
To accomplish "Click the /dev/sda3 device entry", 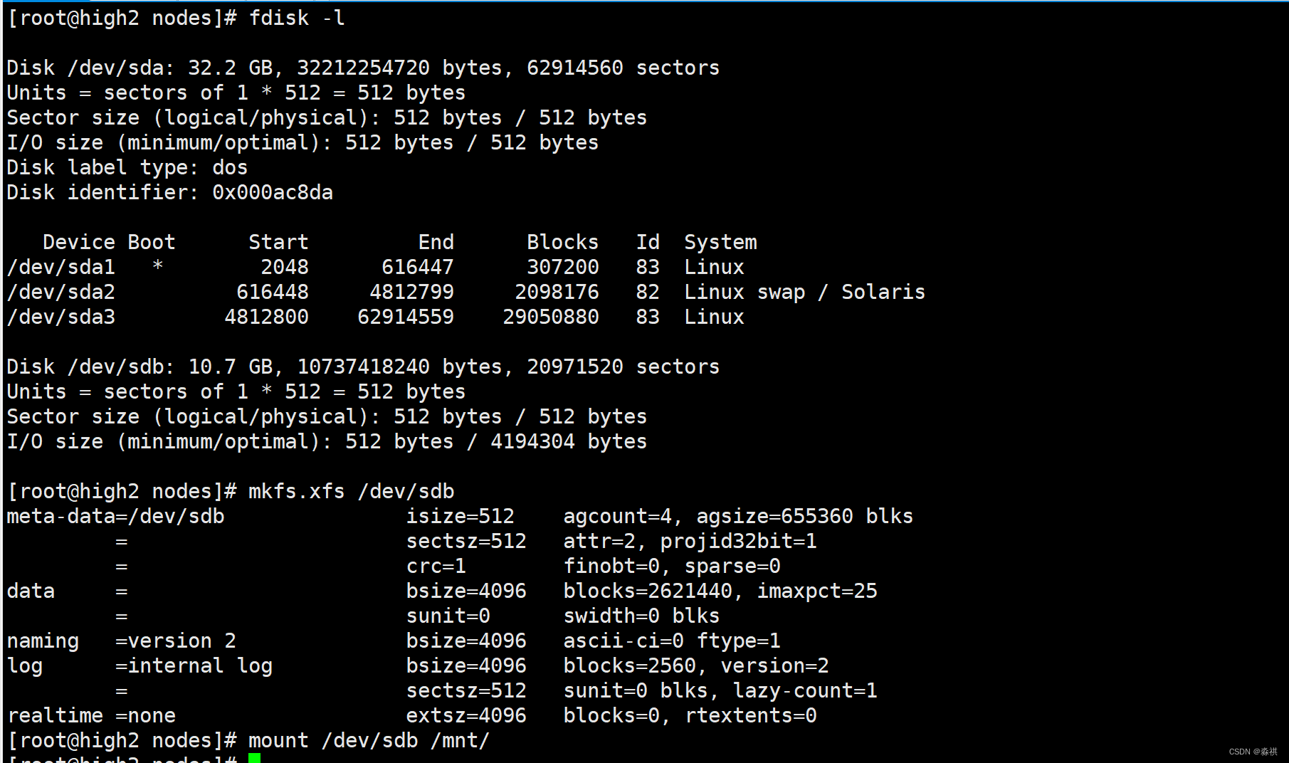I will (61, 317).
